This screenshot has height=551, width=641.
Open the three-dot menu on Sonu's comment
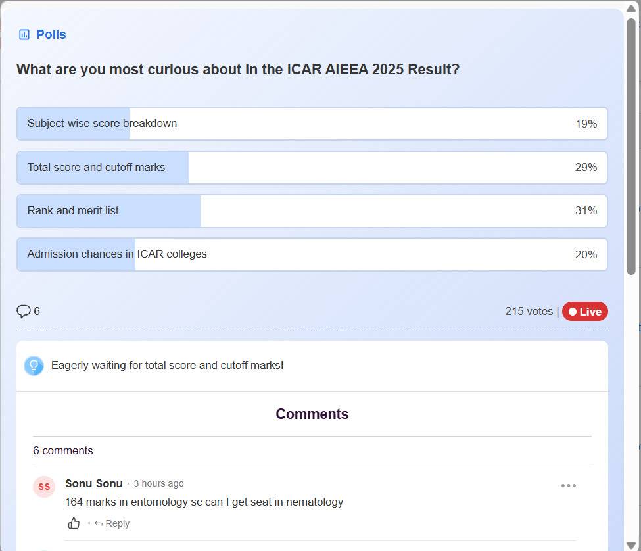(x=568, y=486)
